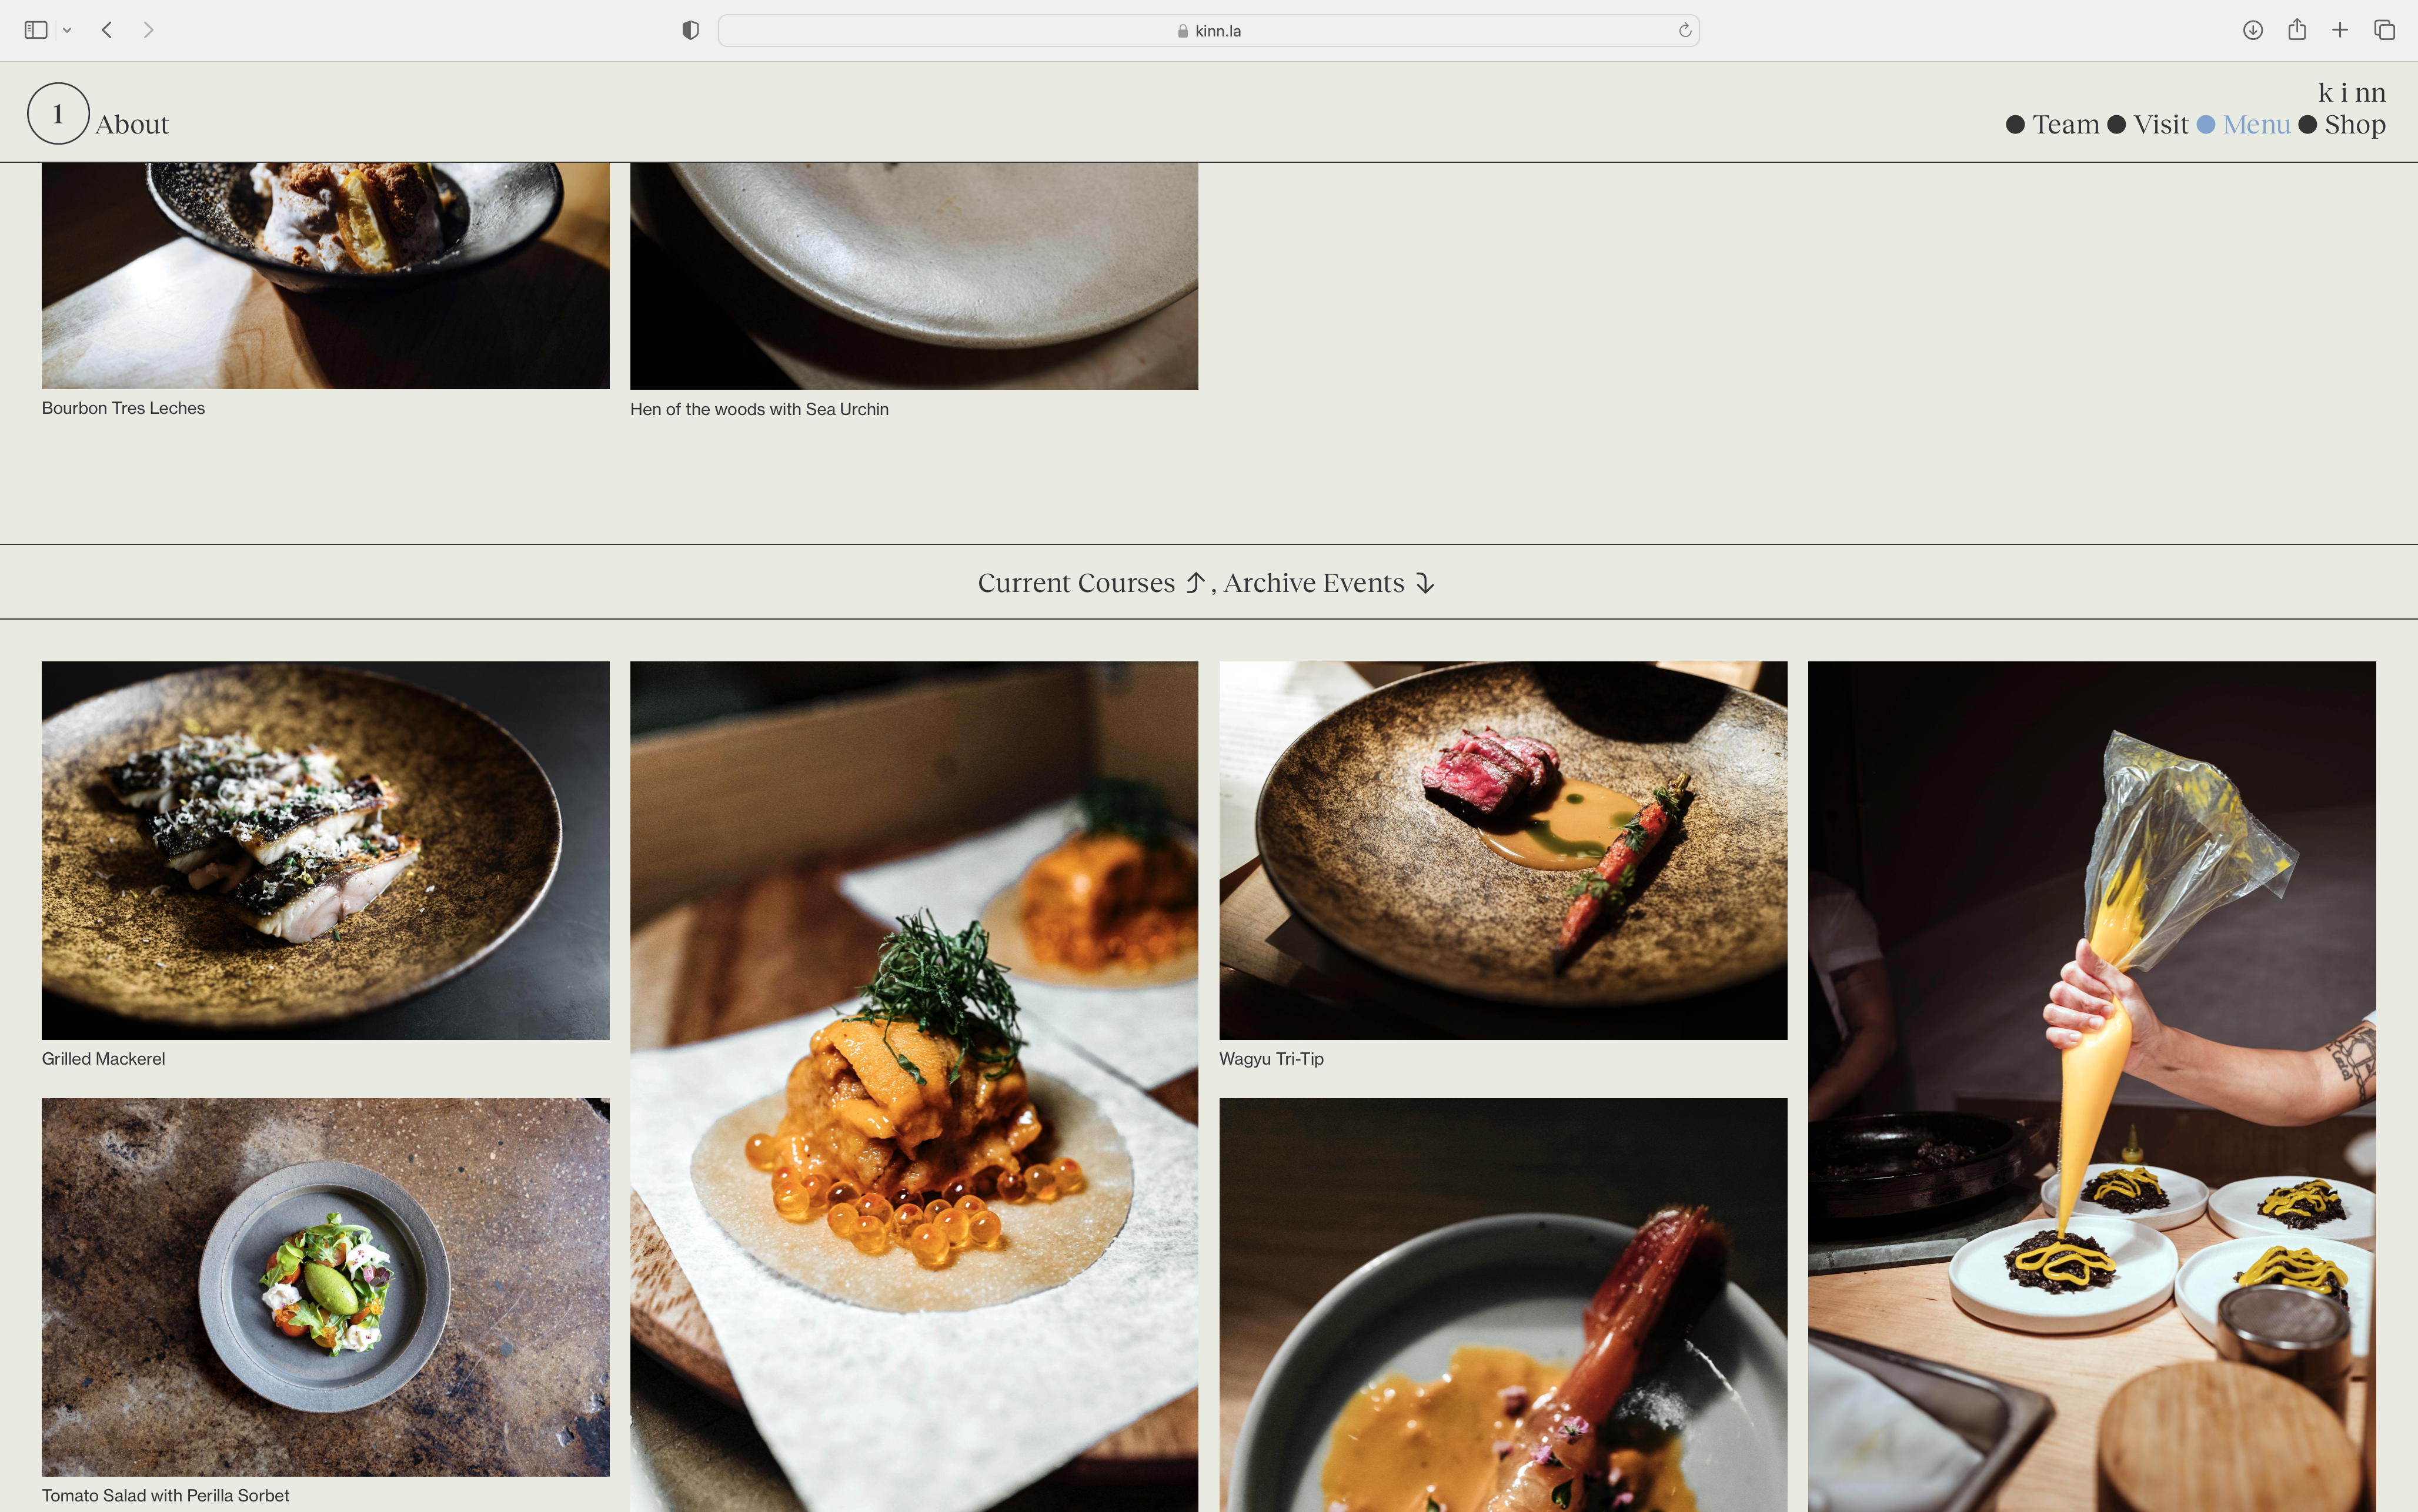Click the circled number 1 logo
Screen dimensions: 2418x1512
click(x=58, y=113)
